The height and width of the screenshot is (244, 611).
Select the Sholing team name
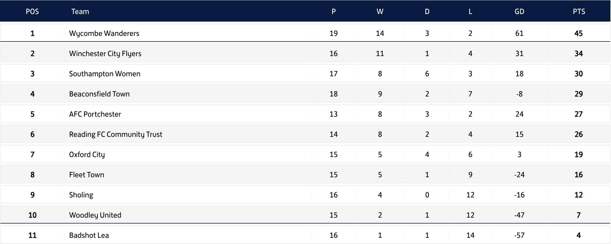coord(81,195)
